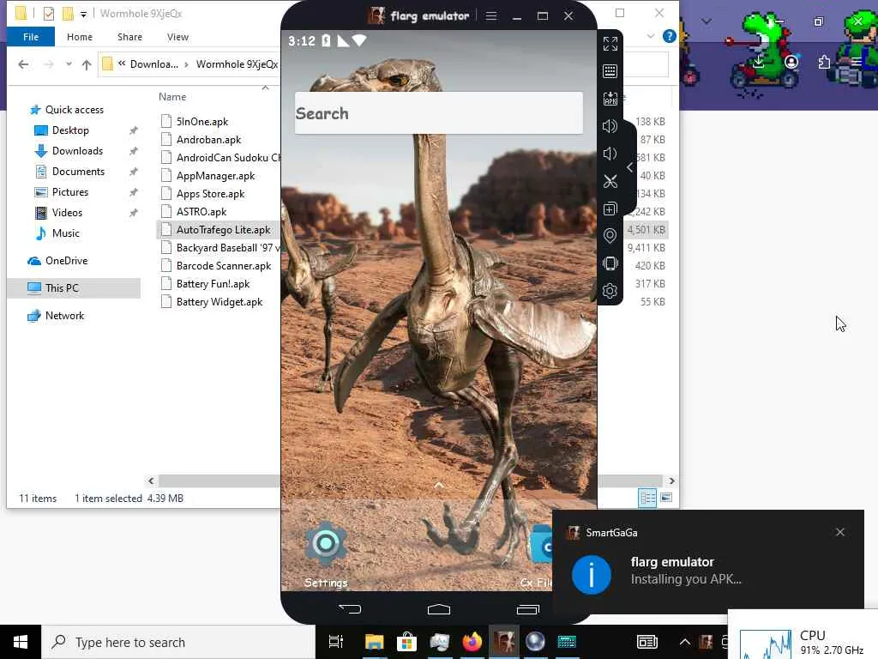Viewport: 878px width, 659px height.
Task: Select Pictures in navigation pane
Action: point(61,192)
